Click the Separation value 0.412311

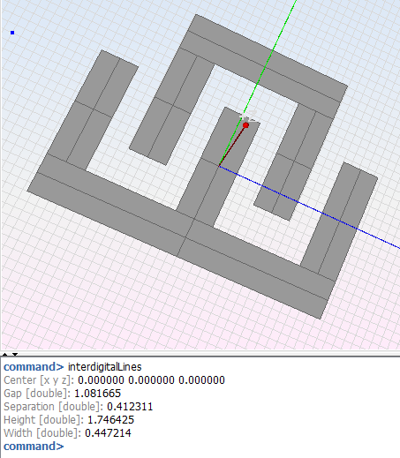pyautogui.click(x=130, y=407)
